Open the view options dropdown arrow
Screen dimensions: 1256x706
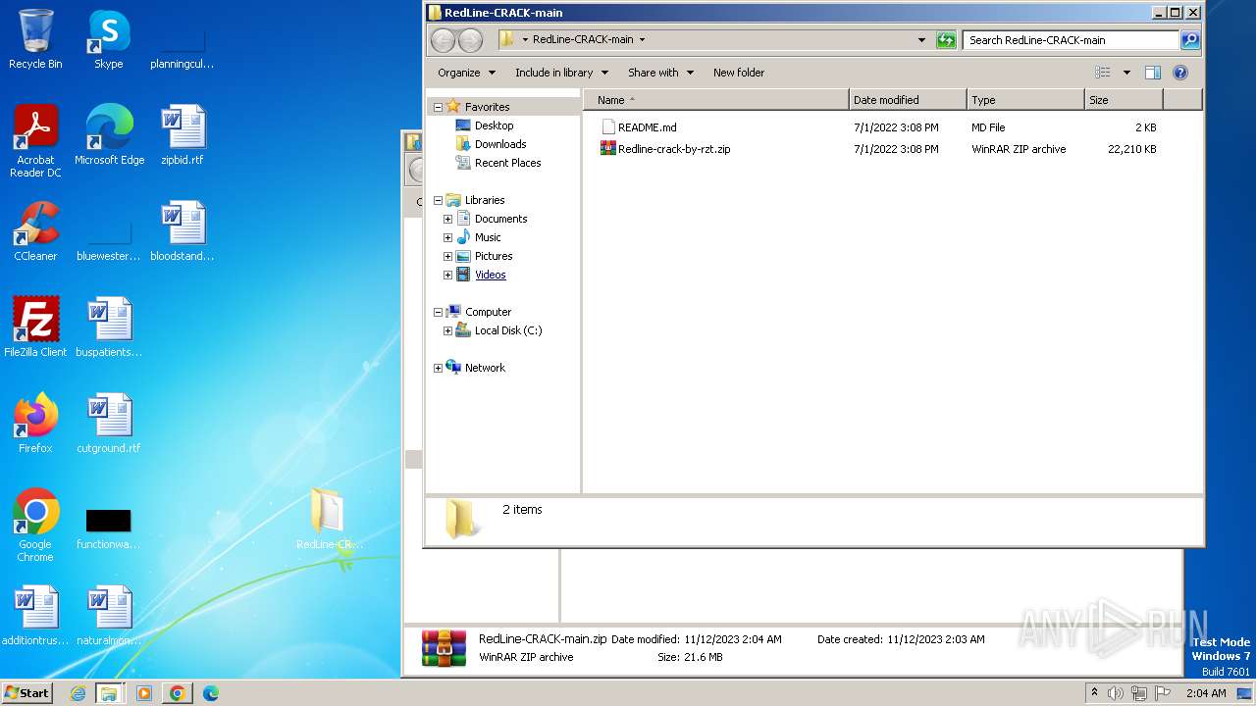coord(1126,73)
